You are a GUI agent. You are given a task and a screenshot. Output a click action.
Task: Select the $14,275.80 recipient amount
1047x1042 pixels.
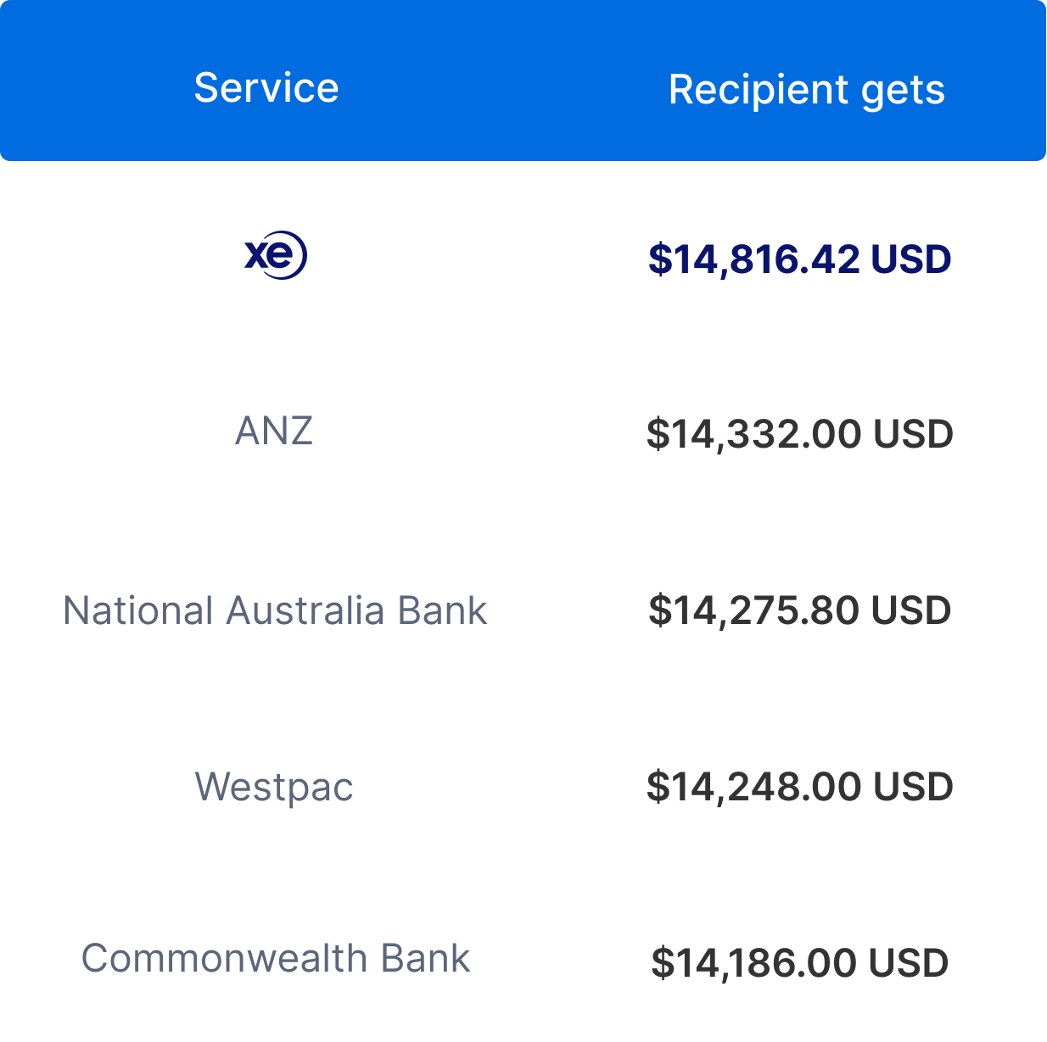754,610
